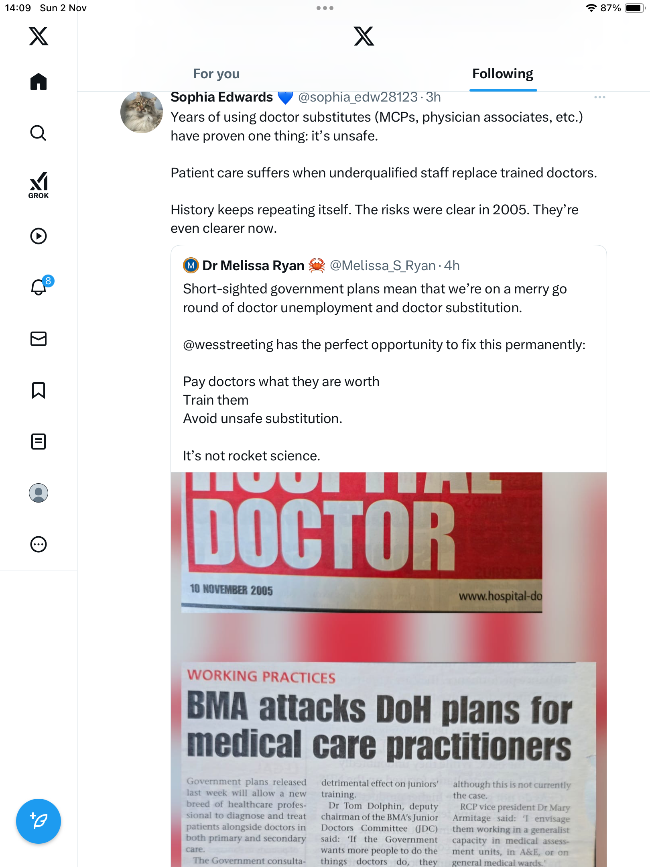Switch to the For you tab
Screen dimensions: 650x867
point(216,74)
